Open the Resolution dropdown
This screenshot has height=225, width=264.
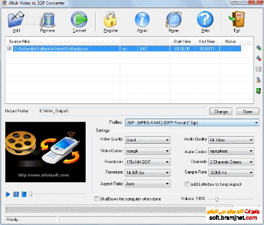(x=148, y=162)
